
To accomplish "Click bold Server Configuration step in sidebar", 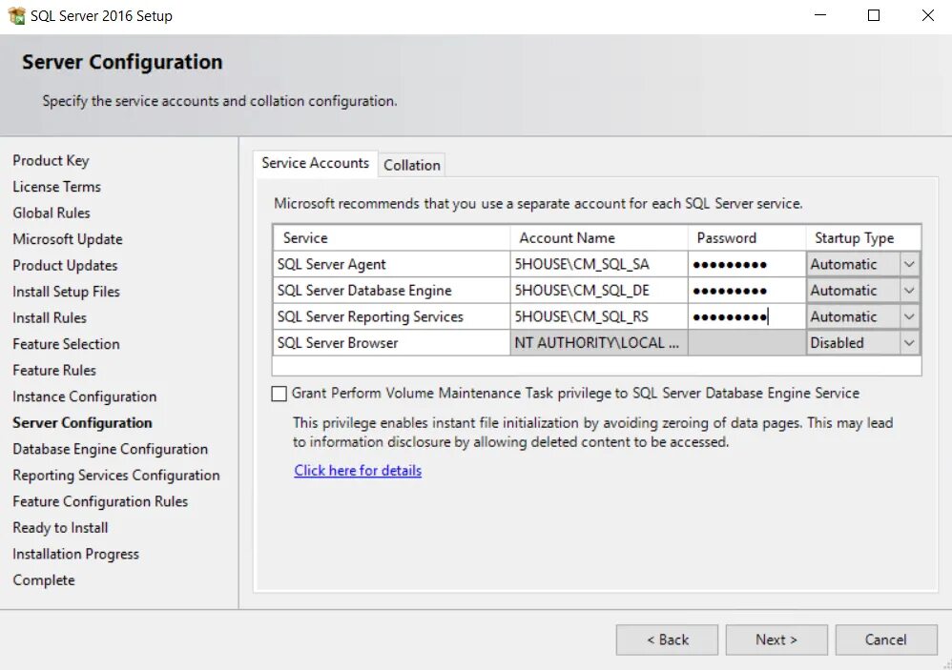I will pos(82,422).
